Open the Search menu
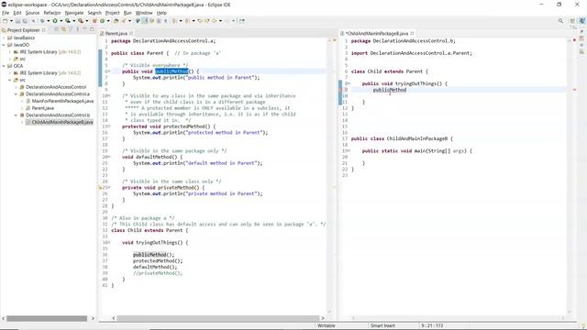Screen dimensions: 587x330 click(94, 13)
